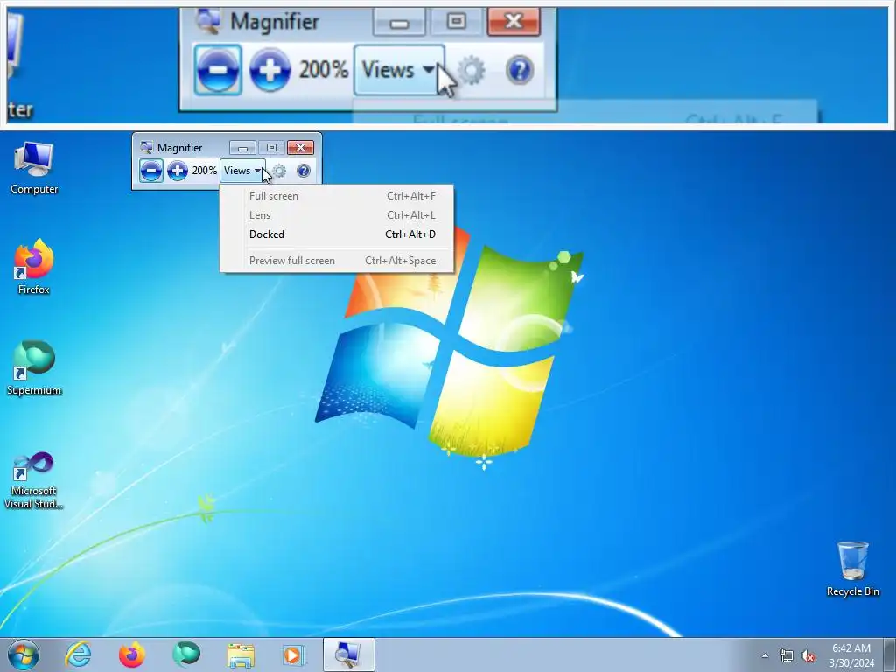Select the Recycle Bin desktop icon
This screenshot has width=896, height=672.
pyautogui.click(x=852, y=569)
